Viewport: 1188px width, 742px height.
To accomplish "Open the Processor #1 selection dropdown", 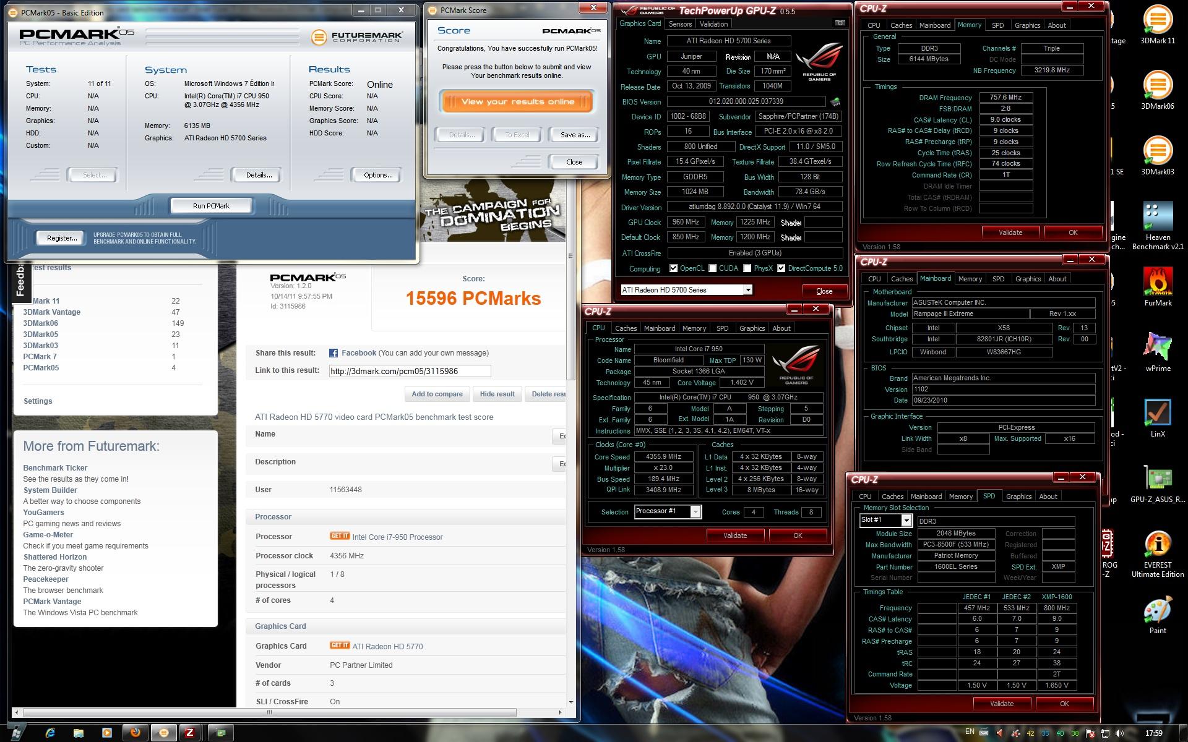I will (x=695, y=512).
